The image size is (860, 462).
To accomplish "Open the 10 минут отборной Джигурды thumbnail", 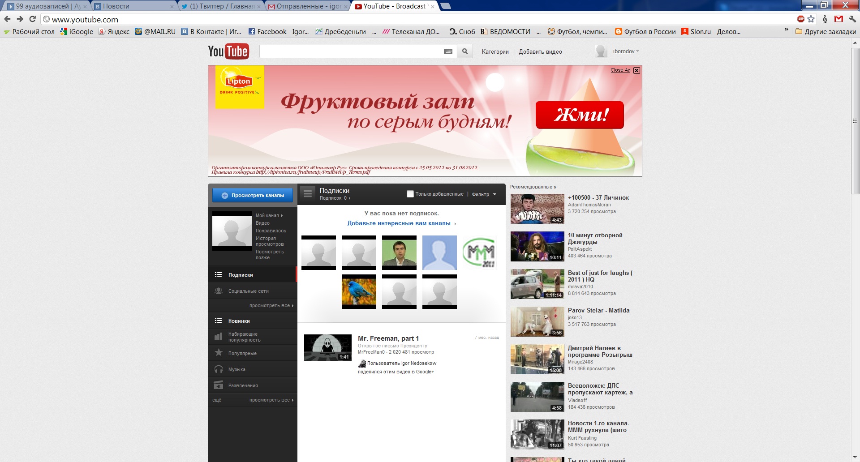I will pos(537,246).
